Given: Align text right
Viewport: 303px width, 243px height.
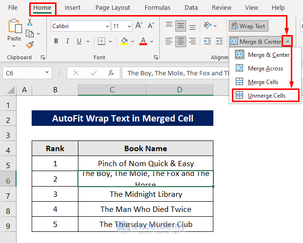Looking at the screenshot, I should (192, 41).
